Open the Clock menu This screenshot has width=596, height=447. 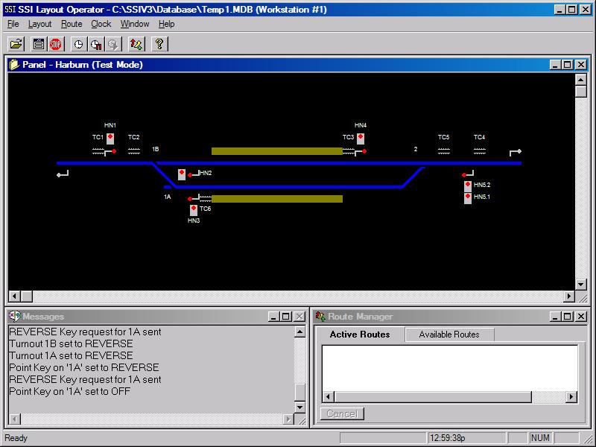pos(101,24)
